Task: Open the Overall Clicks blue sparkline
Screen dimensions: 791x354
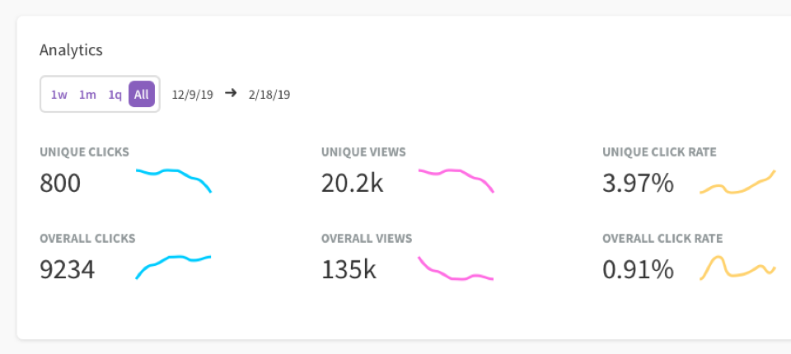Action: point(174,268)
